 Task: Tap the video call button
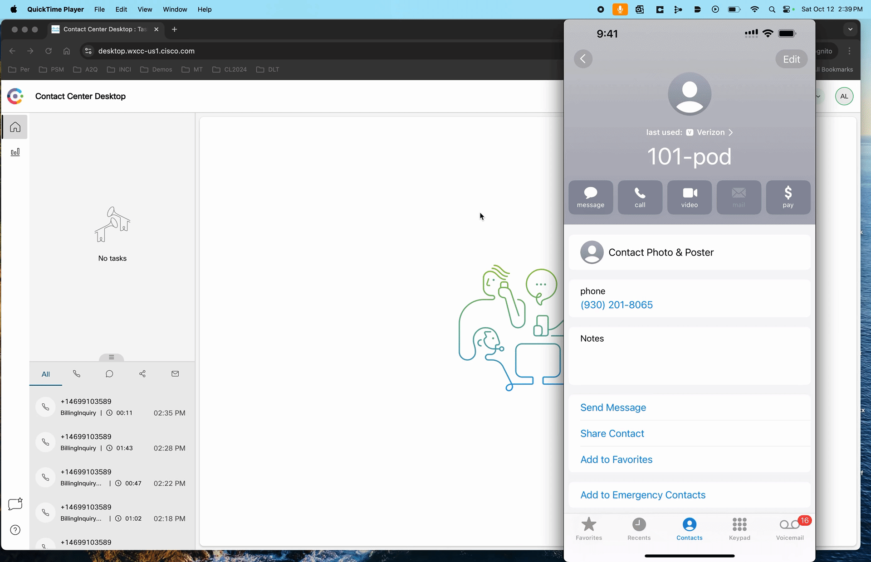pos(689,197)
